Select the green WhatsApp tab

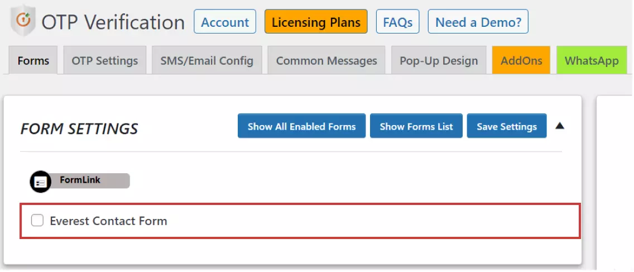click(592, 60)
